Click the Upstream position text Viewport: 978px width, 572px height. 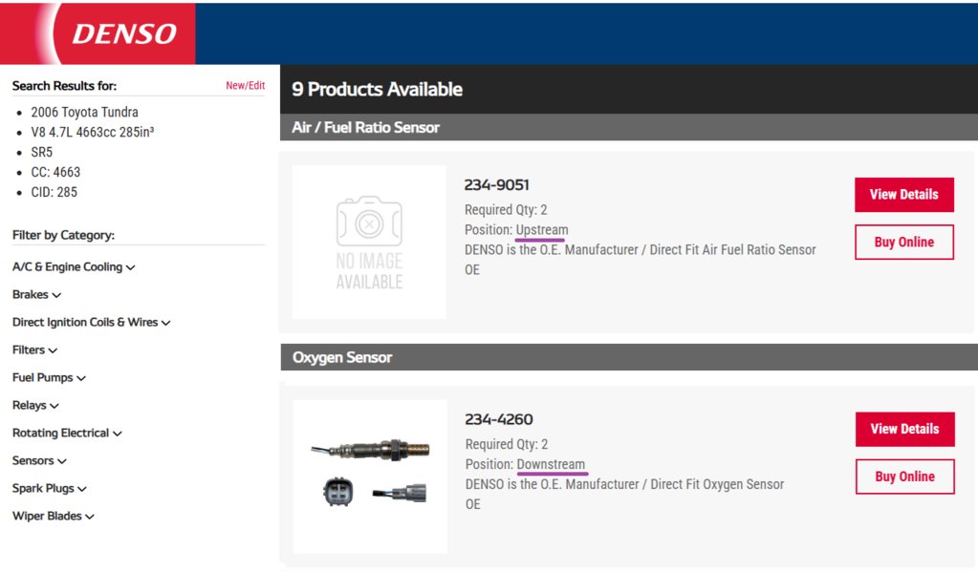coord(542,230)
